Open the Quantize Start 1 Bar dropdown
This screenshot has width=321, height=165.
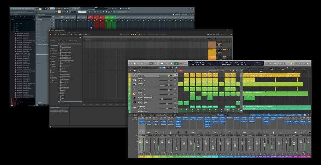pyautogui.click(x=225, y=71)
